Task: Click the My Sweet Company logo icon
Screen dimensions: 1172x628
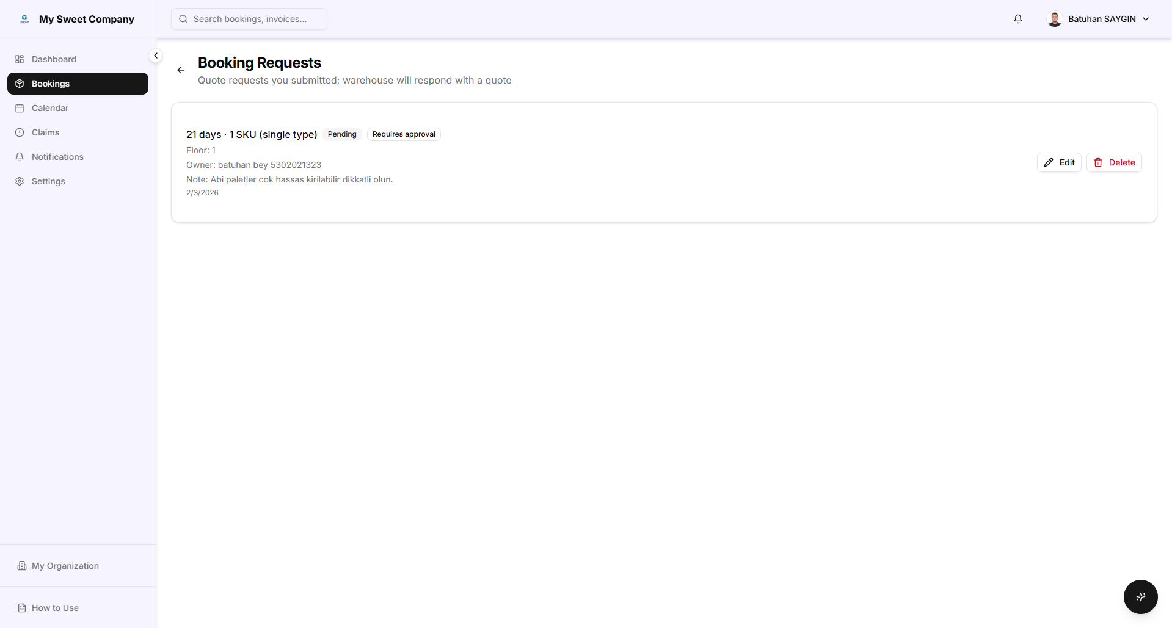Action: point(24,19)
